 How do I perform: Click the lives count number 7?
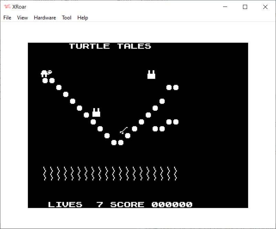click(100, 205)
